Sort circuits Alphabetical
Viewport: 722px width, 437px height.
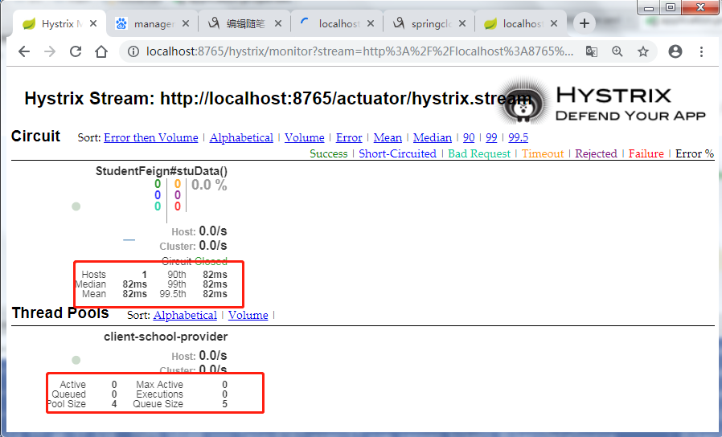pyautogui.click(x=241, y=137)
